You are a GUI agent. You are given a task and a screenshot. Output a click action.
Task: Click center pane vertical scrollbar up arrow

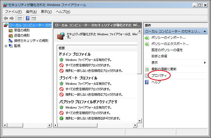coord(139,31)
